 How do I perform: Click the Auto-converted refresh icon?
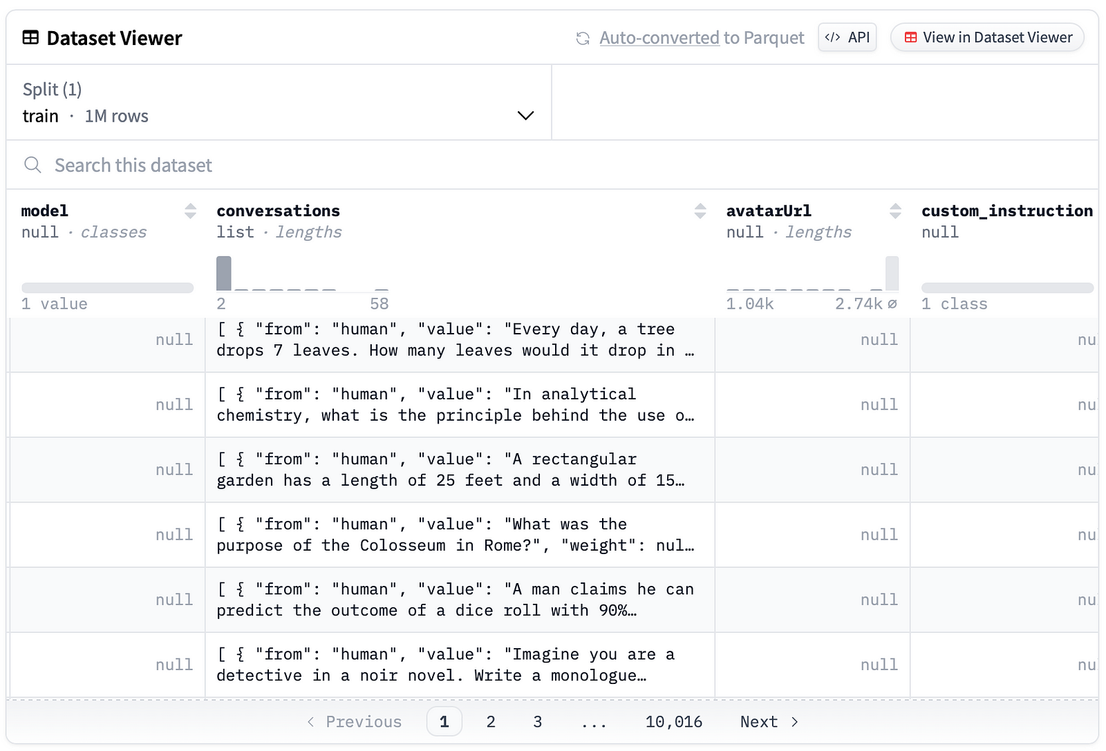[583, 39]
